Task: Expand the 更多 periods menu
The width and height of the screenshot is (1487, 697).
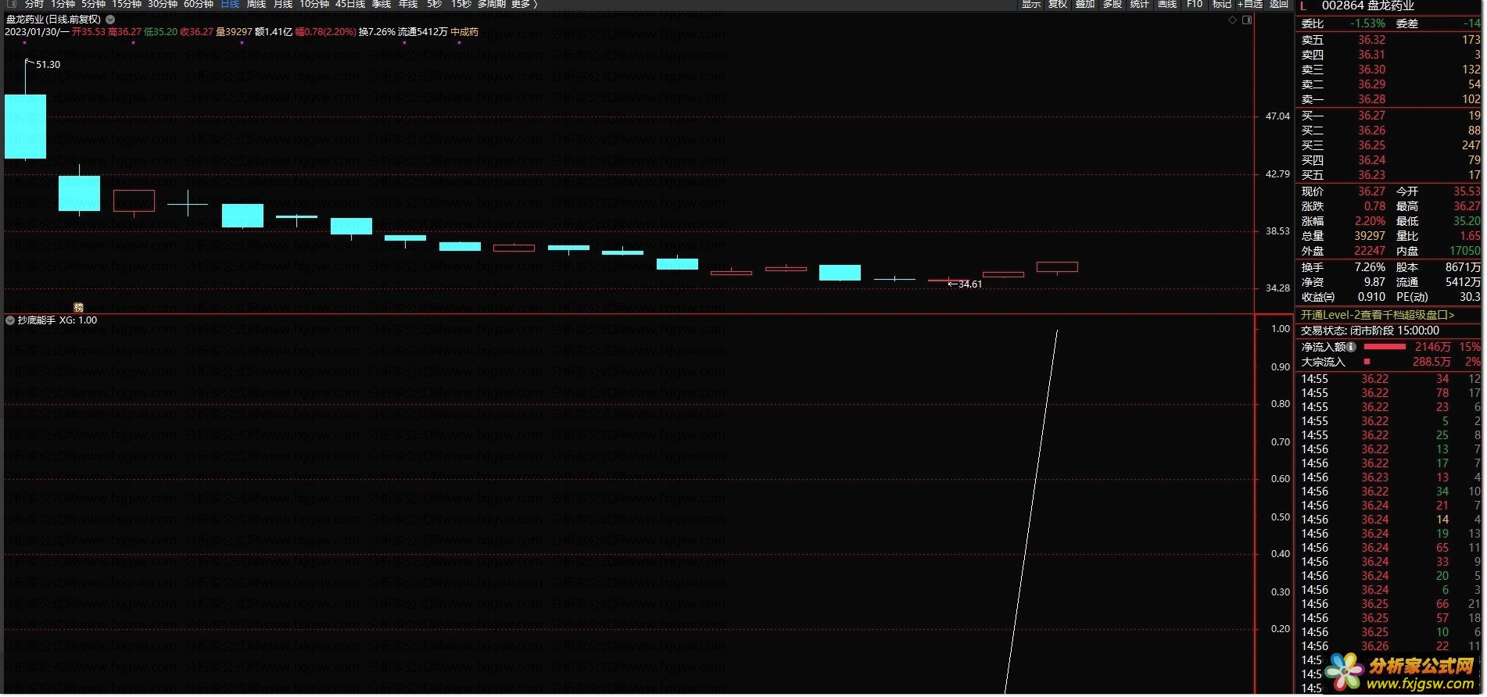Action: [x=524, y=4]
